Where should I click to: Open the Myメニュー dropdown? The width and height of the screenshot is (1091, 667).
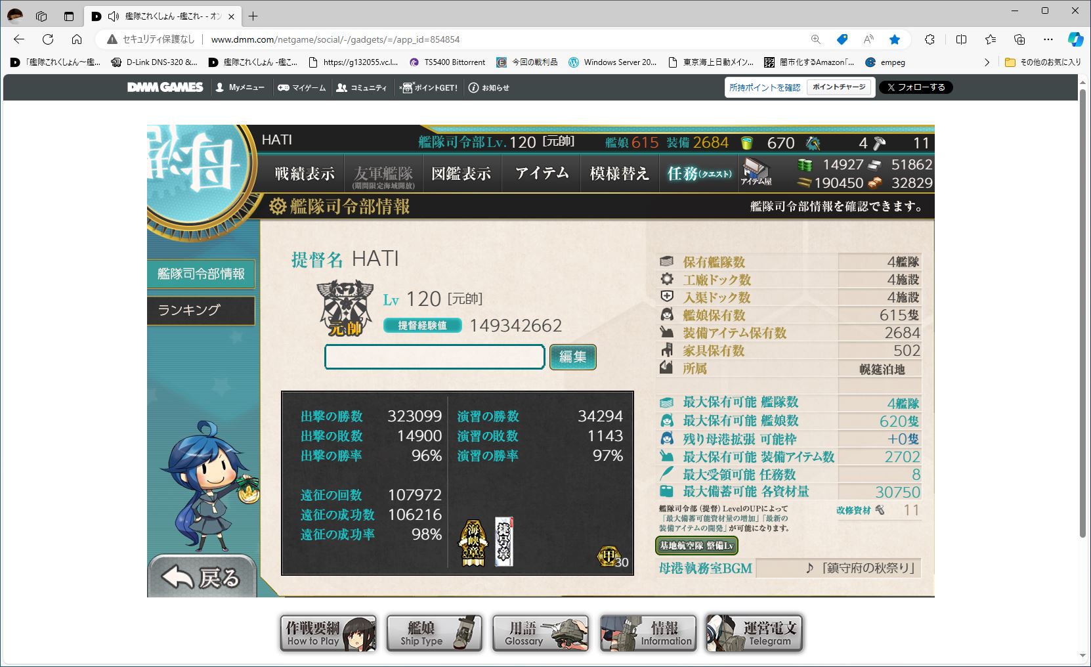click(x=240, y=87)
